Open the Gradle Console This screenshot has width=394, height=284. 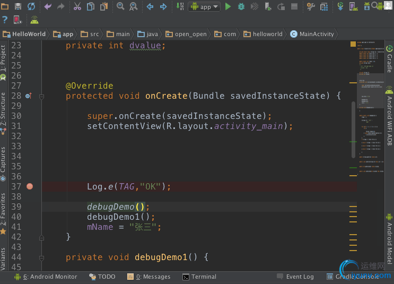tap(353, 277)
